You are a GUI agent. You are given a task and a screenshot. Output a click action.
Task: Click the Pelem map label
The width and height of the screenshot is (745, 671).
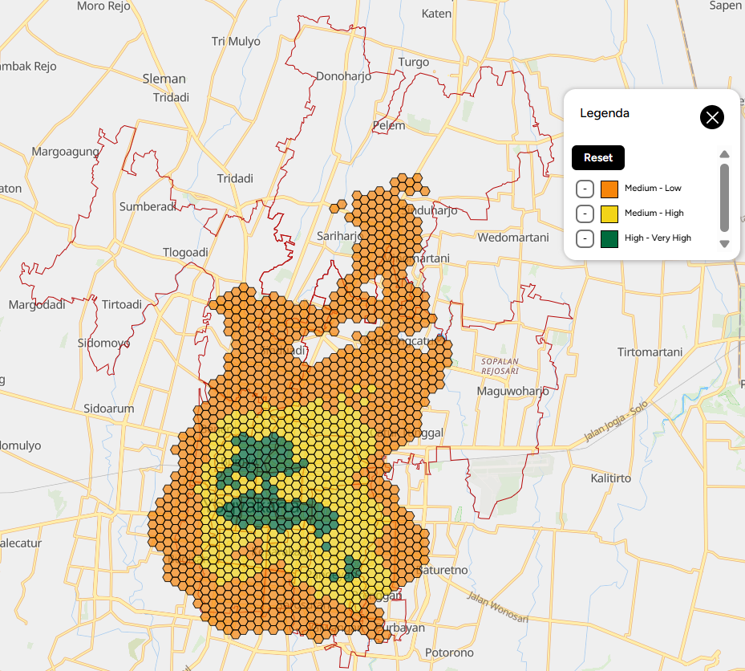coord(389,125)
